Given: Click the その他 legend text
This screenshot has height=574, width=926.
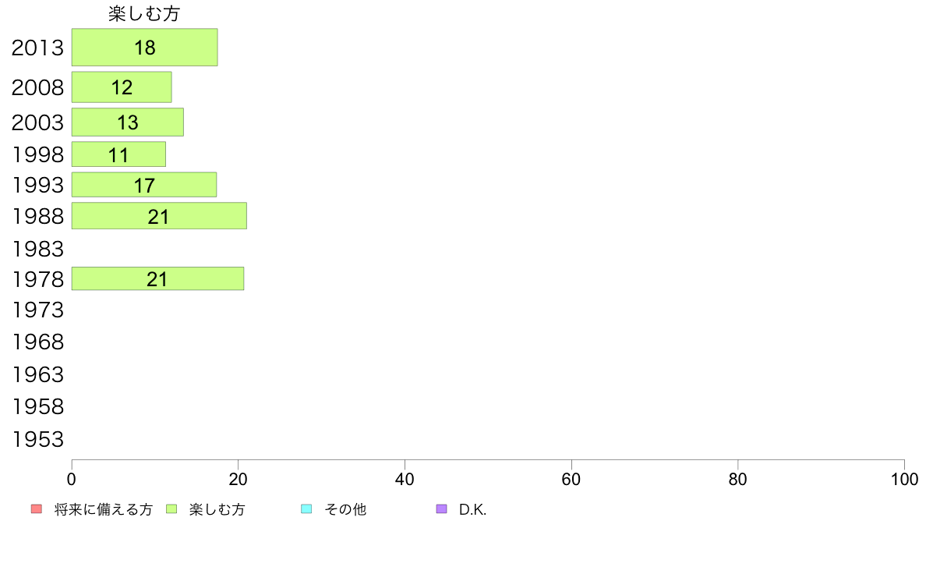Looking at the screenshot, I should pyautogui.click(x=345, y=509).
